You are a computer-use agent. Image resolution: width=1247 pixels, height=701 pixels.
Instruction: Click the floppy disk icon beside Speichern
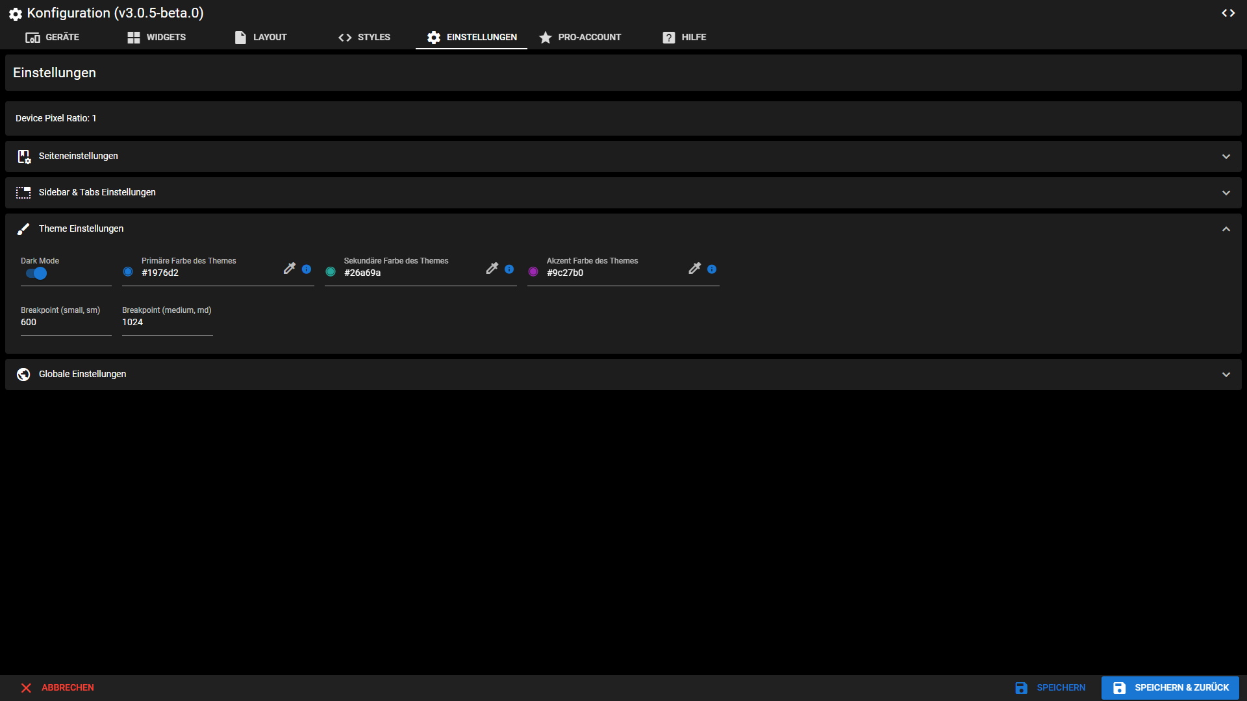pyautogui.click(x=1022, y=688)
